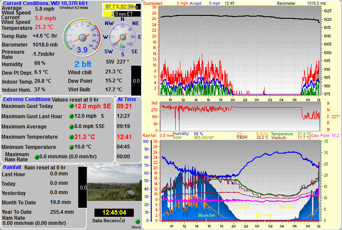
Task: Click the yellow 12:45:04 digital clock
Action: coord(114,213)
